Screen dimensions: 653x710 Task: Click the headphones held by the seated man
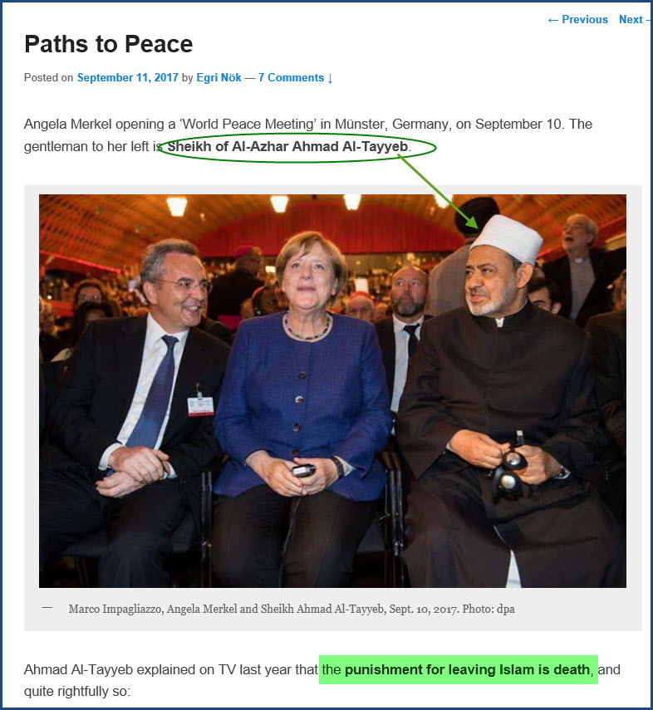point(508,471)
